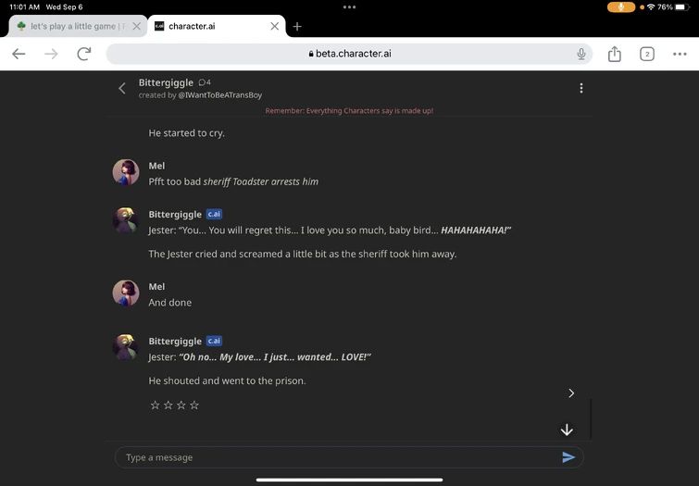The image size is (699, 486).
Task: Open the tab overview showing 2 tabs
Action: (x=647, y=54)
